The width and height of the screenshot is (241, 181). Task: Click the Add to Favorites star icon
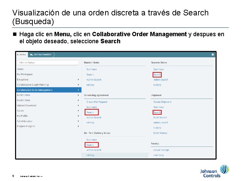click(x=31, y=55)
